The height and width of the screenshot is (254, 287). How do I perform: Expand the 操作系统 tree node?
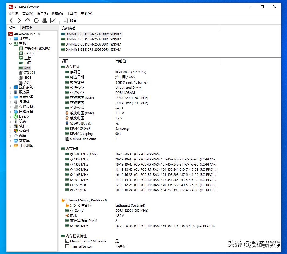(x=10, y=87)
